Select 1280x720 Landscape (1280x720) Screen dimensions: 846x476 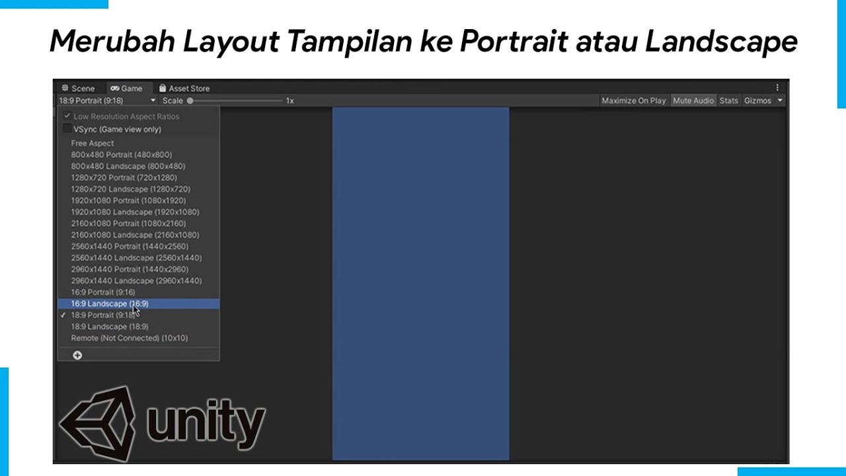click(x=138, y=189)
